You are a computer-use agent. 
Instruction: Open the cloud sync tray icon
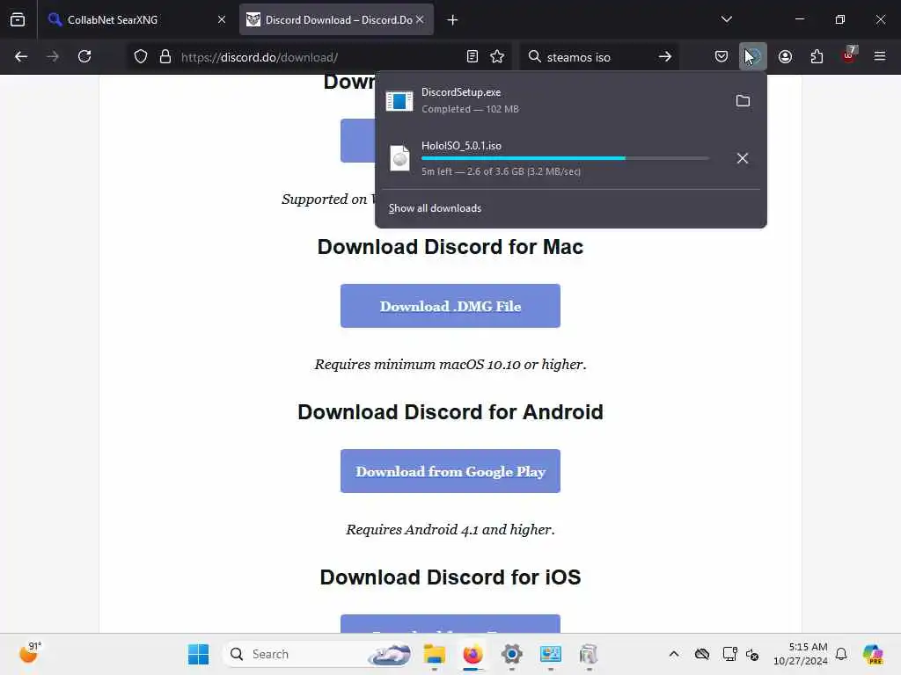[701, 654]
